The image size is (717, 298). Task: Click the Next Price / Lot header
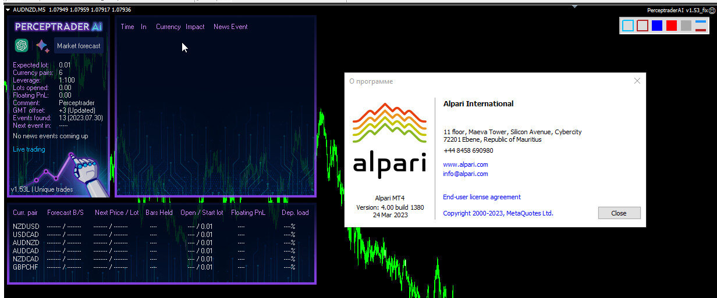(x=116, y=213)
